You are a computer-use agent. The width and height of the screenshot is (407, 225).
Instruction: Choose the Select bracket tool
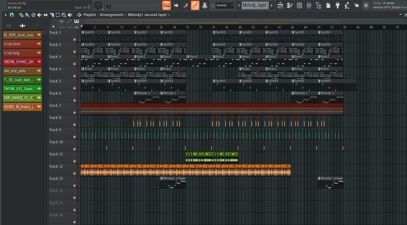(58, 15)
